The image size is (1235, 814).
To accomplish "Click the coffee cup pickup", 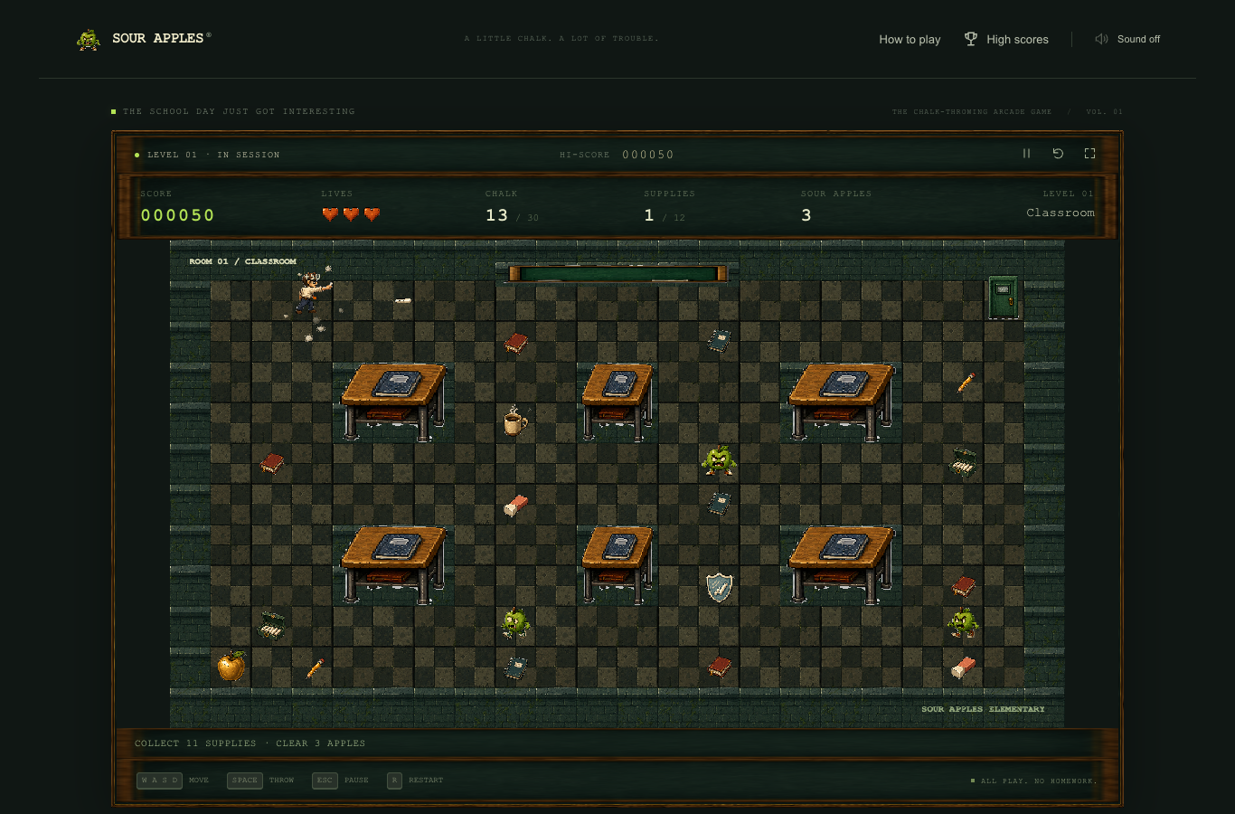I will 514,421.
